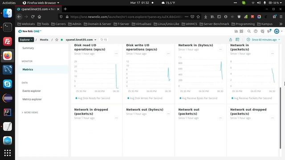Open Network in (bytes/s) chart options menu
The image size is (285, 160).
tap(220, 49)
